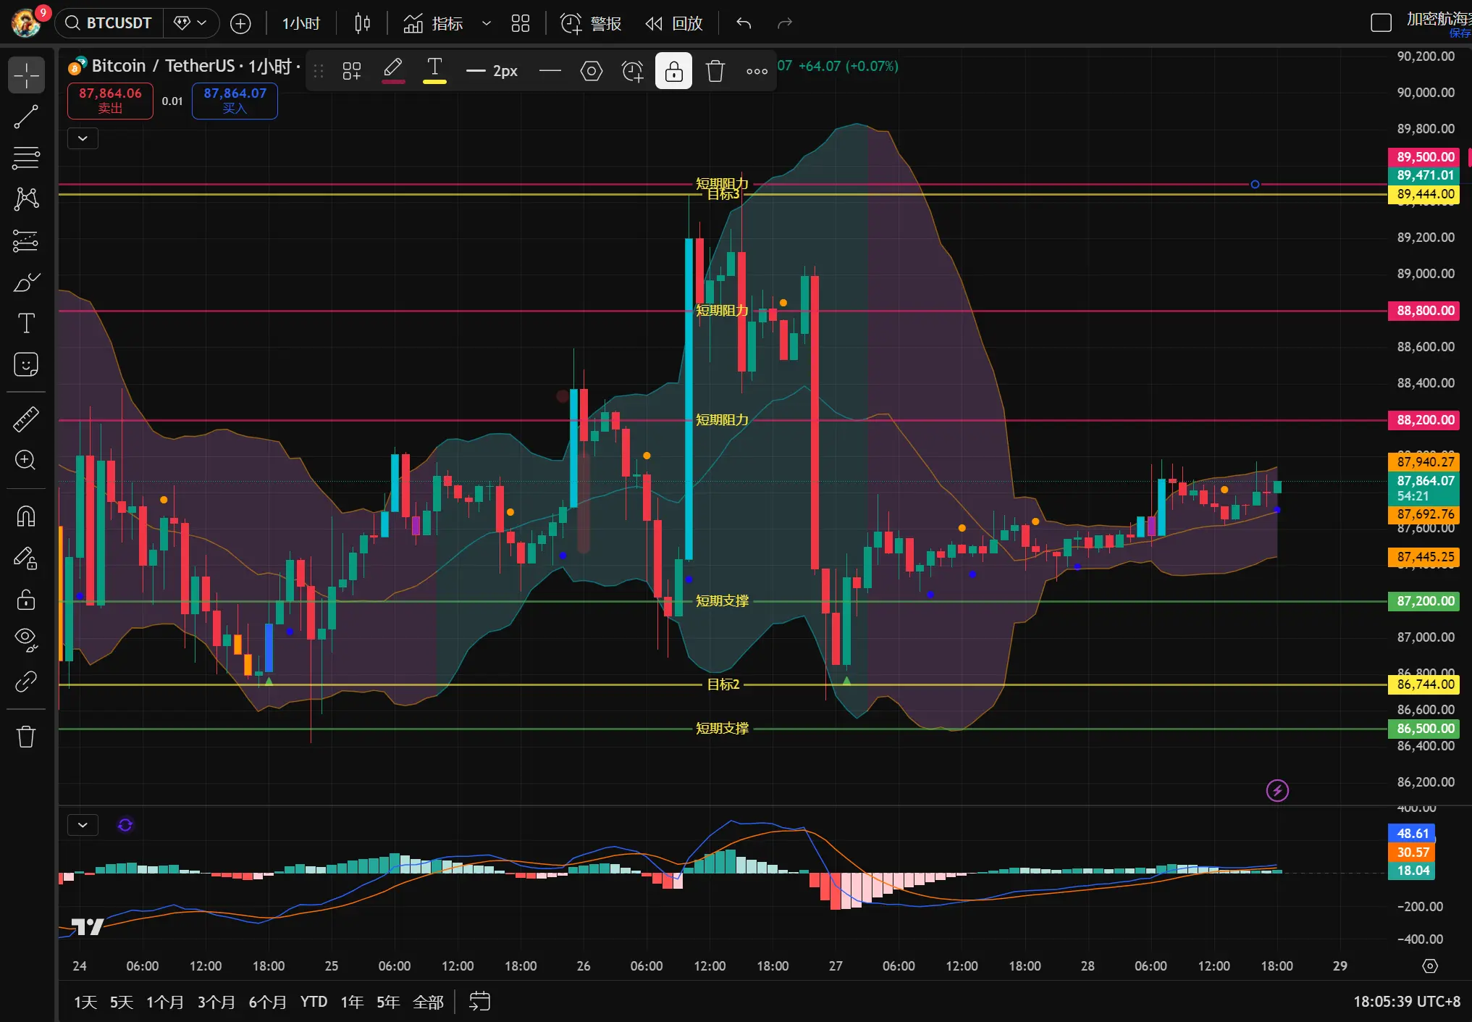Toggle the lock on selected drawing
This screenshot has height=1022, width=1472.
click(673, 71)
